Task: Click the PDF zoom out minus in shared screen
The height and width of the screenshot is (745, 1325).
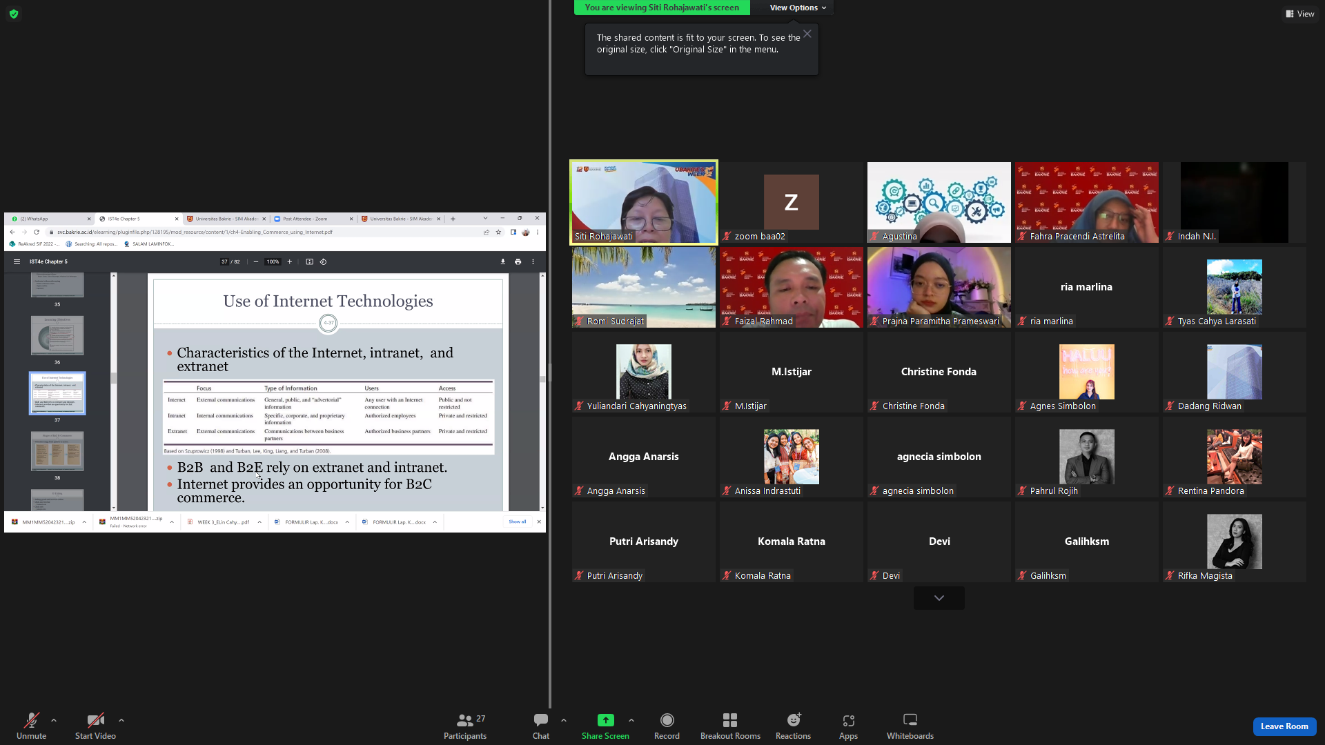Action: [x=256, y=262]
